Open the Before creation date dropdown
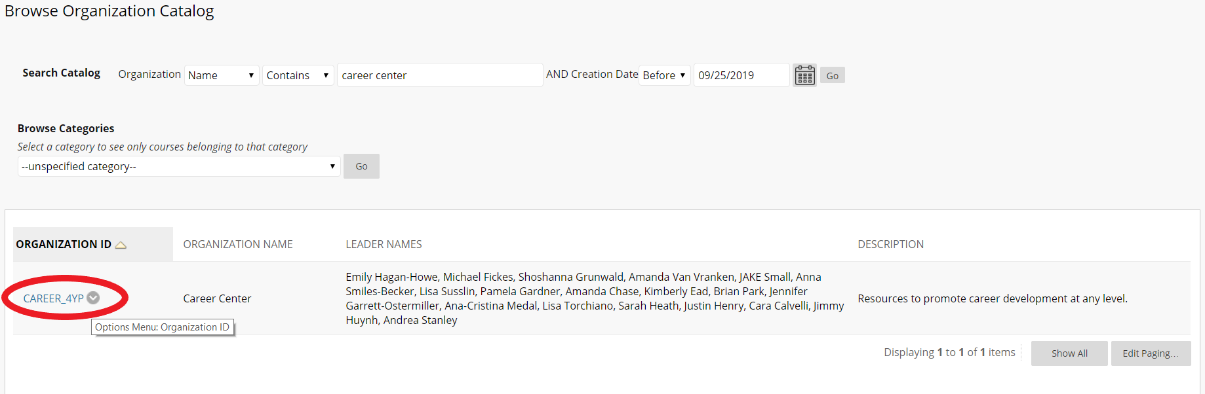 [665, 75]
